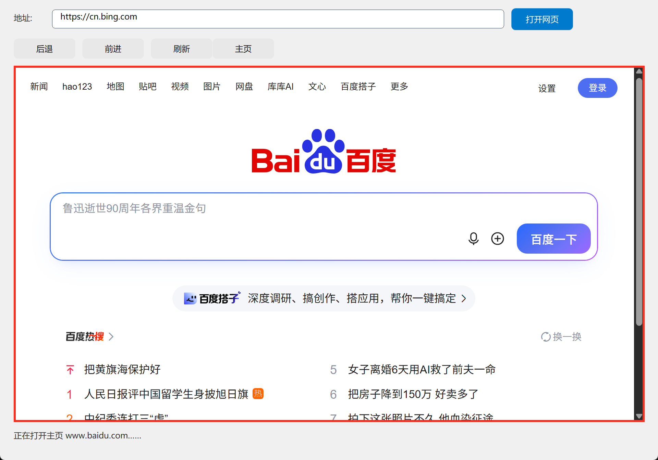Click the scrollbar down arrow
This screenshot has width=658, height=460.
tap(639, 416)
